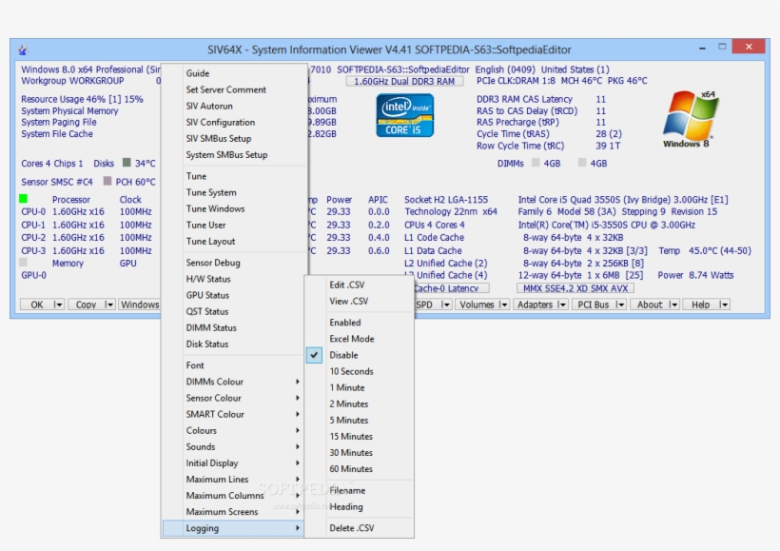Viewport: 780px width, 551px height.
Task: Click the Volumes button
Action: click(x=477, y=305)
